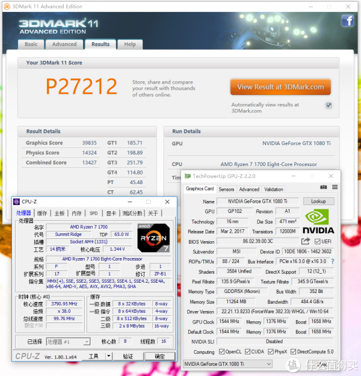Open the 内存 tab in CPU-Z
Screen dimensions: 361x376
pos(77,213)
